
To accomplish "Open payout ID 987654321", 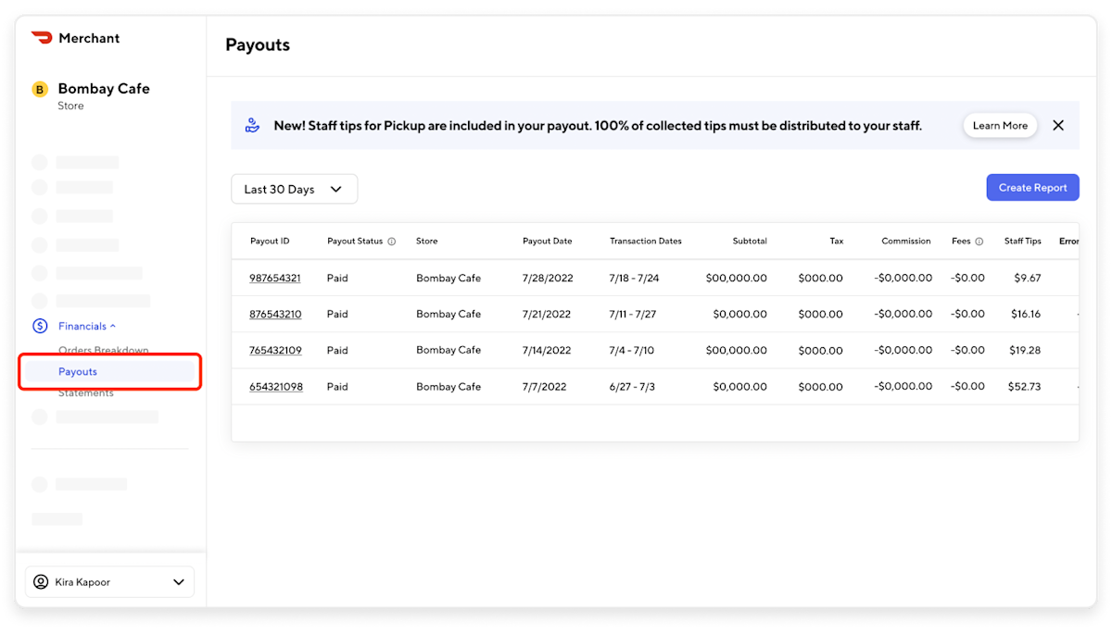I will click(275, 278).
